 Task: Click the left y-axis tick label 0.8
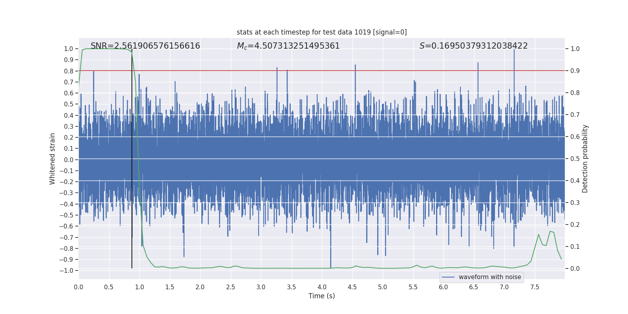click(68, 71)
